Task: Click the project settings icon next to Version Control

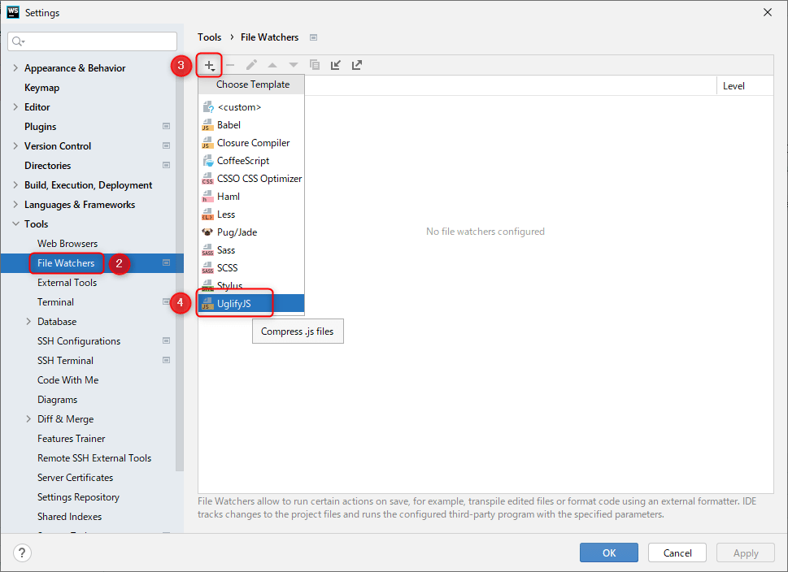Action: [167, 145]
